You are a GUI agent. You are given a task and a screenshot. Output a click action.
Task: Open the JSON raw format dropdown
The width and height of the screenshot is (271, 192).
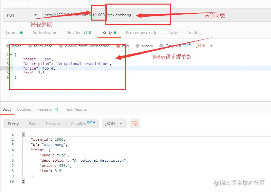point(204,46)
